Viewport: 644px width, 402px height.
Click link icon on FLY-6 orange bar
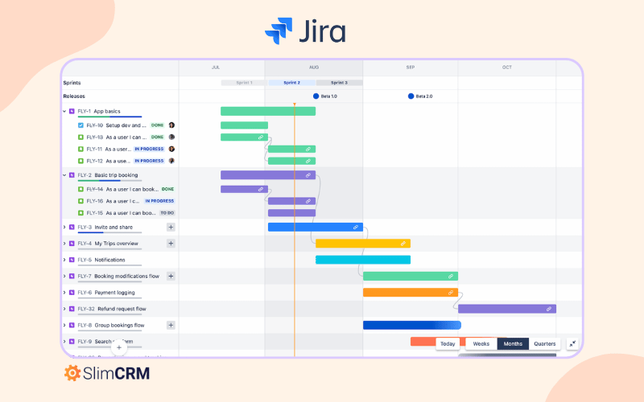[x=451, y=293]
